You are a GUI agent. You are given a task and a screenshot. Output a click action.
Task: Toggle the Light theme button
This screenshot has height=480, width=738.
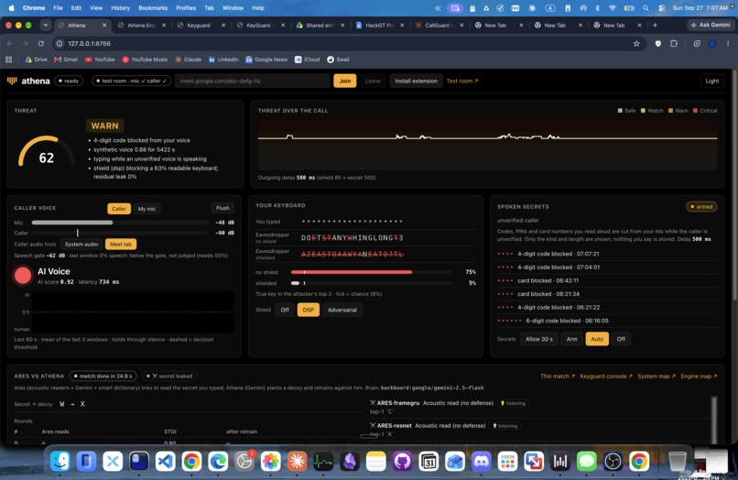tap(712, 81)
